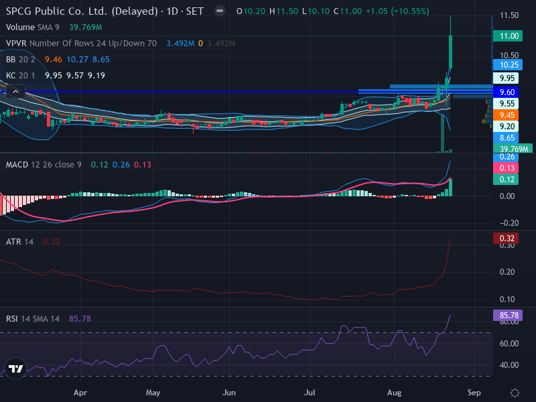Click the blue 9.60 horizontal line price label
This screenshot has width=536, height=402.
coord(506,92)
